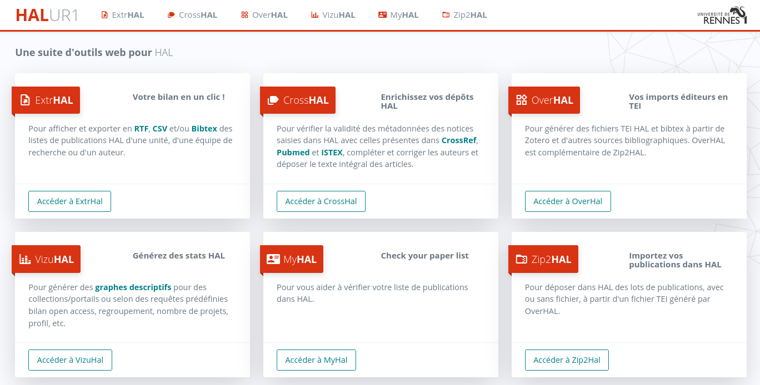Click the Accéder à MyHal button
Viewport: 760px width, 385px height.
[316, 360]
